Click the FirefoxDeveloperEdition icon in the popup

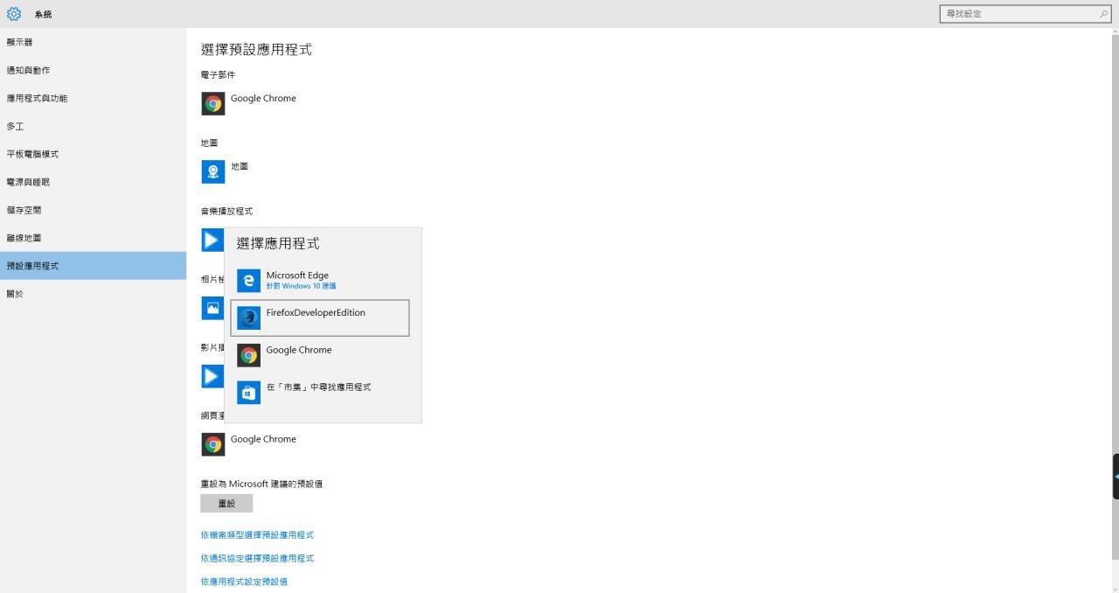248,317
